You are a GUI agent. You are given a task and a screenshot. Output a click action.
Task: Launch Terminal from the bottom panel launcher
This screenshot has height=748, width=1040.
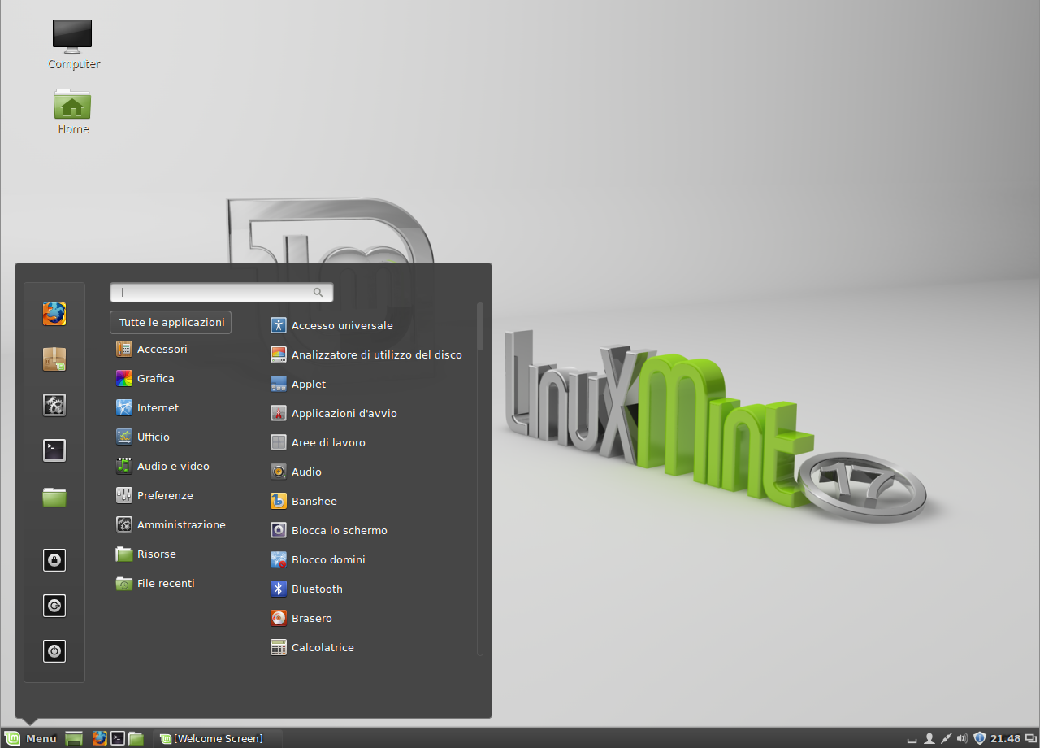pyautogui.click(x=118, y=738)
